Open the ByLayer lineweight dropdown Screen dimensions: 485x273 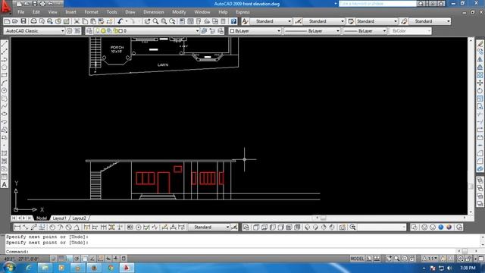(x=384, y=31)
